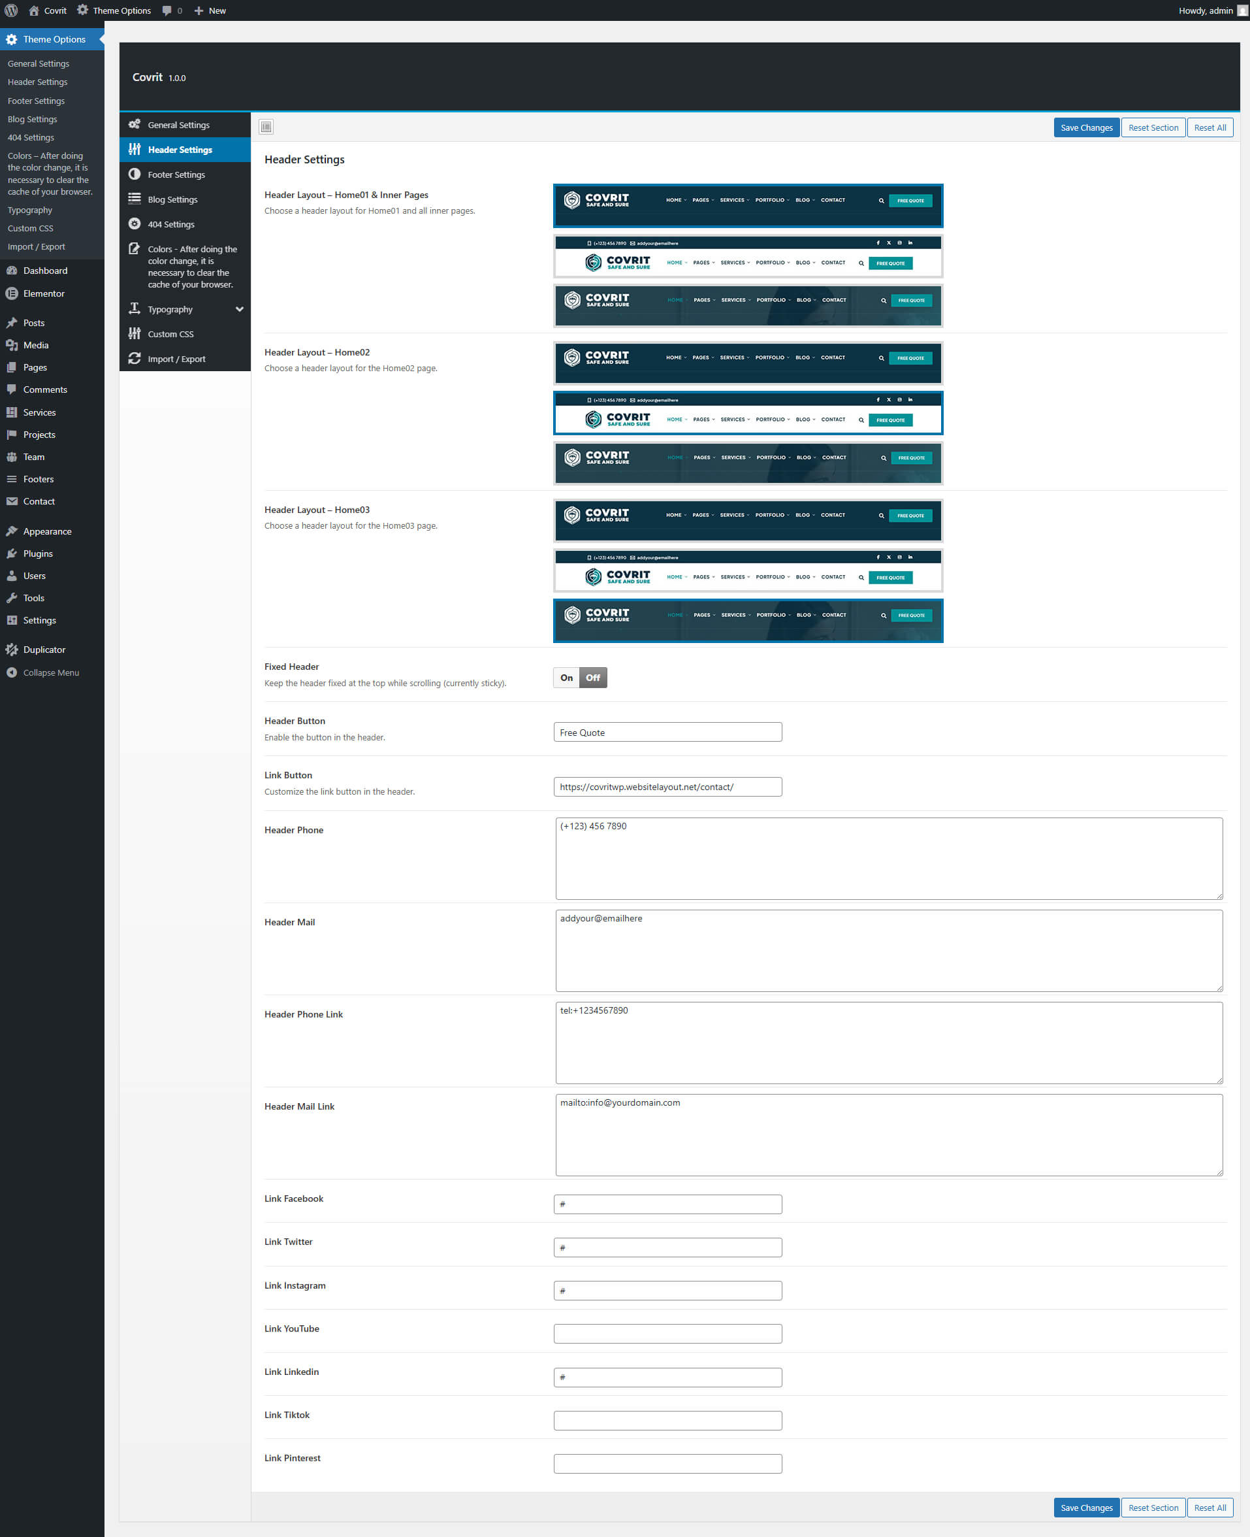1250x1537 pixels.
Task: Click the expand-all sections icon
Action: (266, 127)
